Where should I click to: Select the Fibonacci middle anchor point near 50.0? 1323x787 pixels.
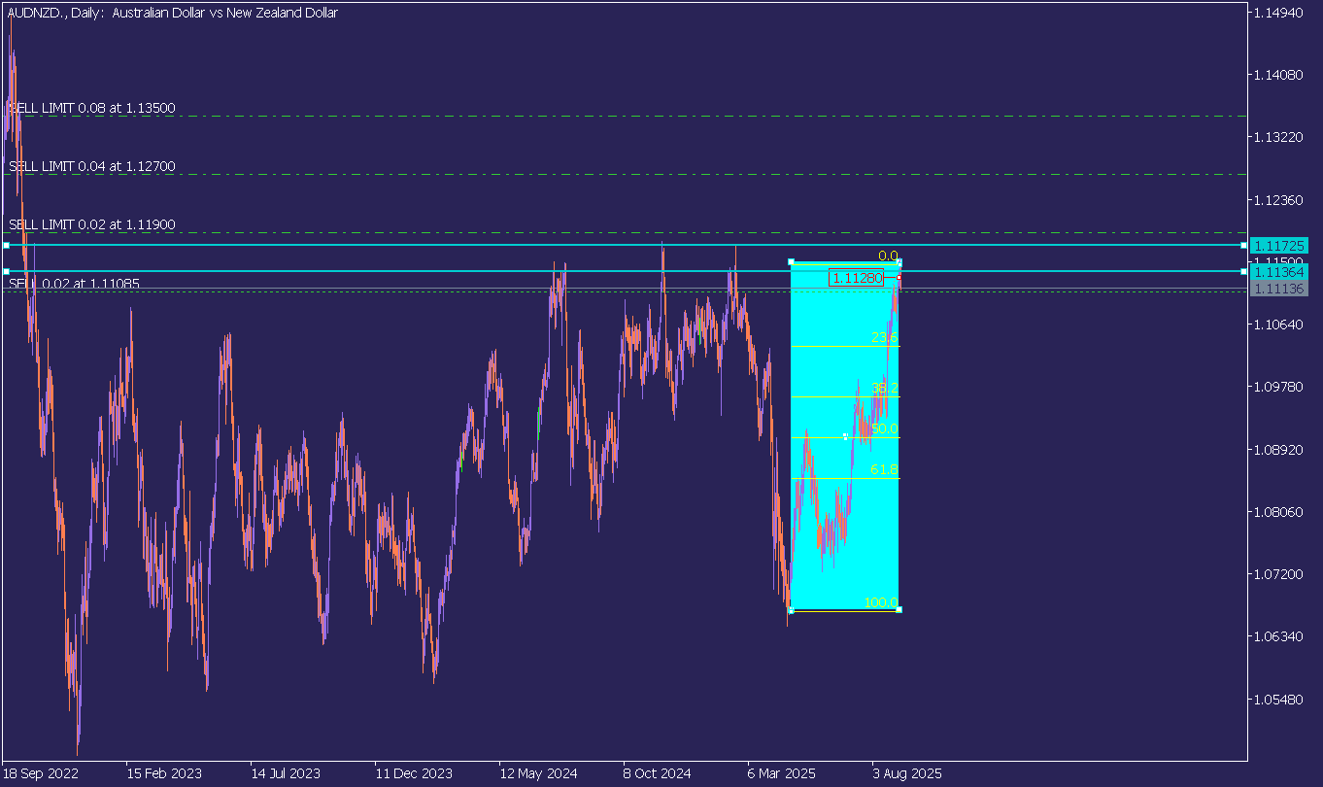tap(845, 436)
